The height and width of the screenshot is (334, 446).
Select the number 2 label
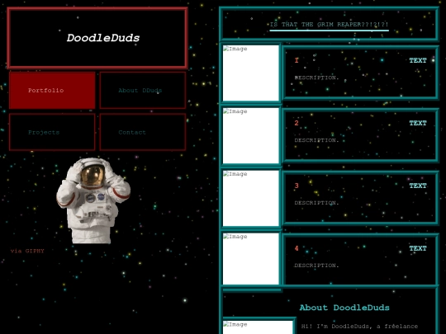pos(297,123)
